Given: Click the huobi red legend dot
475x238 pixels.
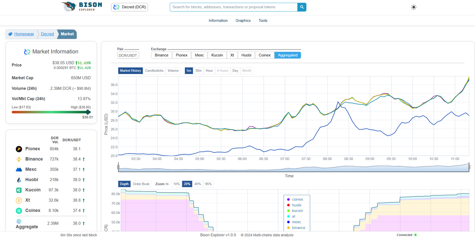Looking at the screenshot, I should [x=288, y=205].
